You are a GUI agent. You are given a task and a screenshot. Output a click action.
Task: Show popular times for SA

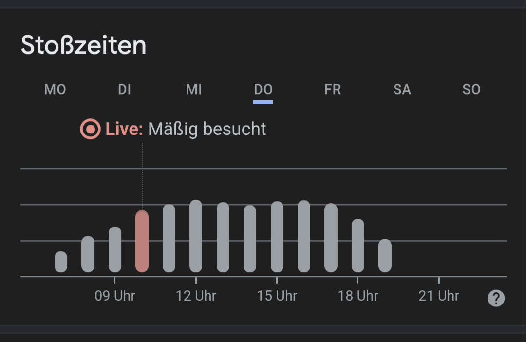(x=402, y=90)
